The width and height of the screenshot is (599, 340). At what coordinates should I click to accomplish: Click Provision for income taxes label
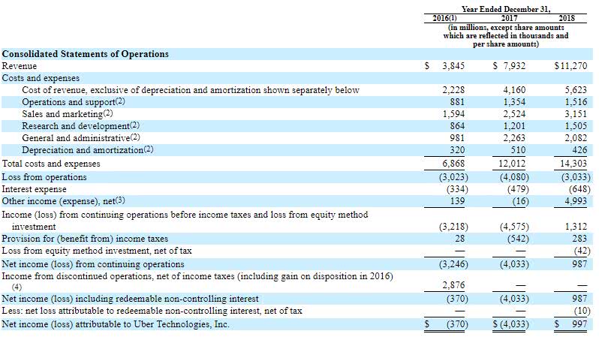(85, 239)
